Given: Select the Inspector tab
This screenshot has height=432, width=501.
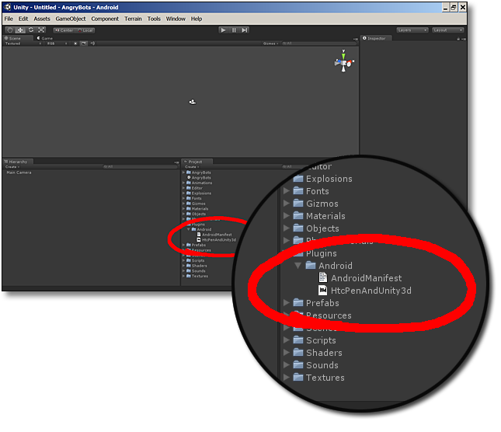Looking at the screenshot, I should coord(376,38).
